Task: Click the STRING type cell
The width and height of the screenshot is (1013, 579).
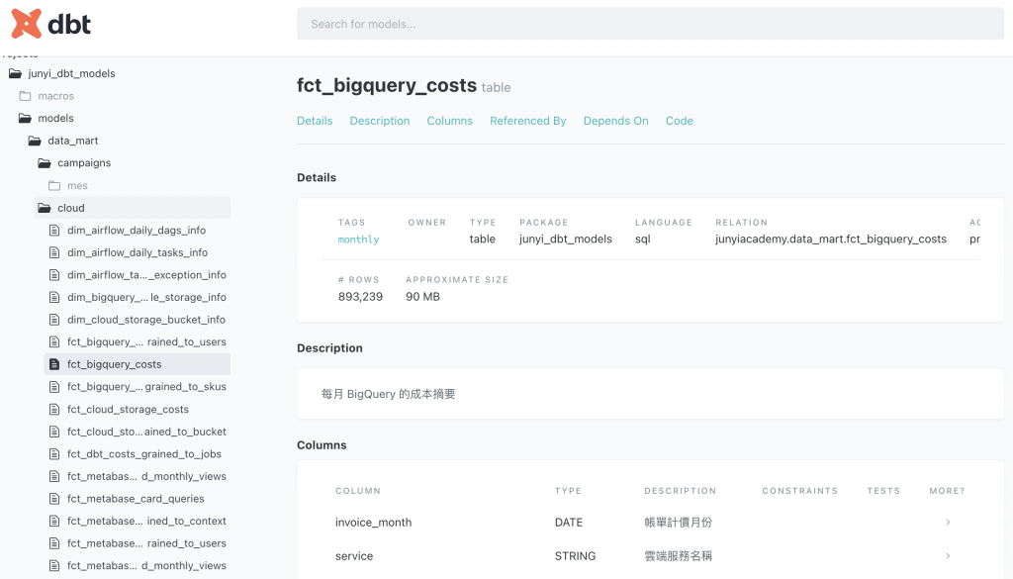Action: click(x=575, y=555)
